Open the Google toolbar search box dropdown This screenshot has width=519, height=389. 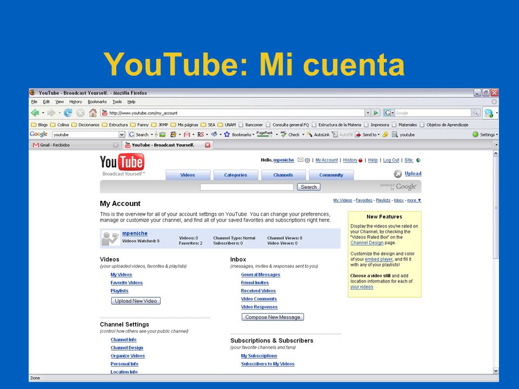coord(122,135)
